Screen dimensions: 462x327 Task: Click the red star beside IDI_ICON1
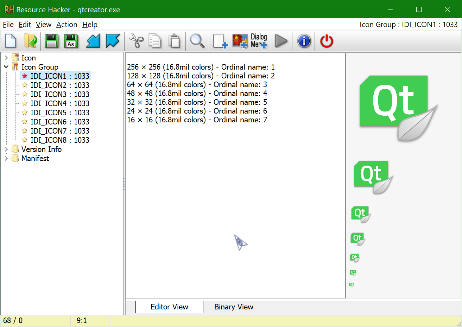[25, 76]
